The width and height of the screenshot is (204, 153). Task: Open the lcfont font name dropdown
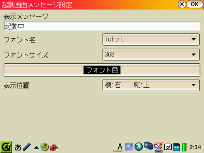[151, 39]
